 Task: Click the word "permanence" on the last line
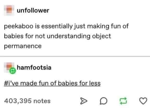tap(23, 46)
